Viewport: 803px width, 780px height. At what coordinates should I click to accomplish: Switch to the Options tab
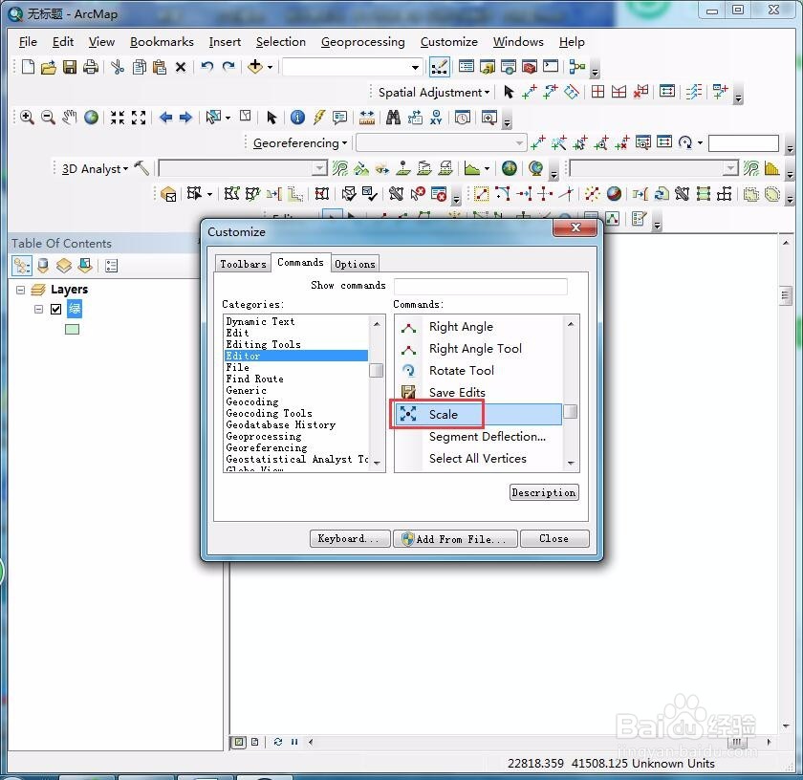pos(355,264)
